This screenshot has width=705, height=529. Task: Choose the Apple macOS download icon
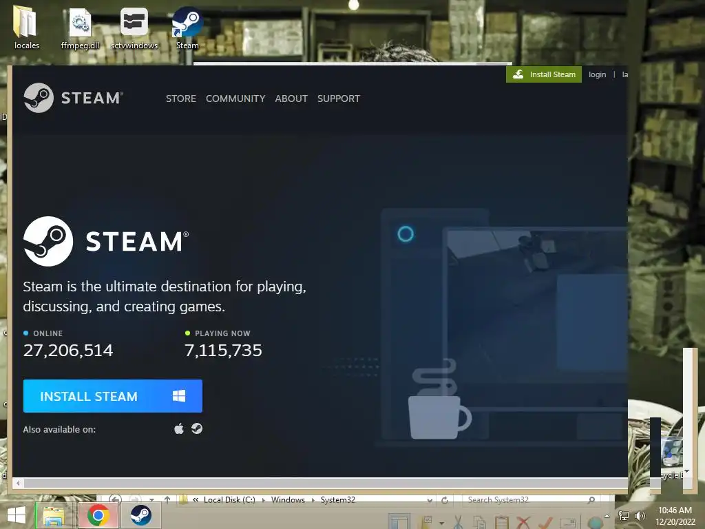pos(179,428)
